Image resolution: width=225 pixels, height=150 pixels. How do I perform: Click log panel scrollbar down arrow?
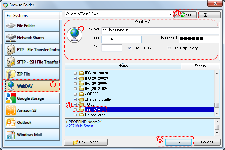[x=217, y=133]
